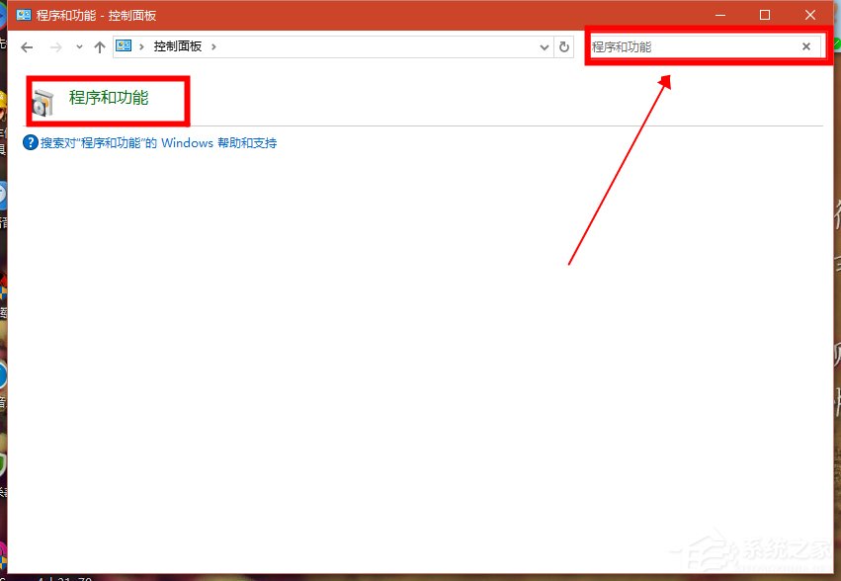Open 程序和功能 by clicking its program icon

point(42,99)
